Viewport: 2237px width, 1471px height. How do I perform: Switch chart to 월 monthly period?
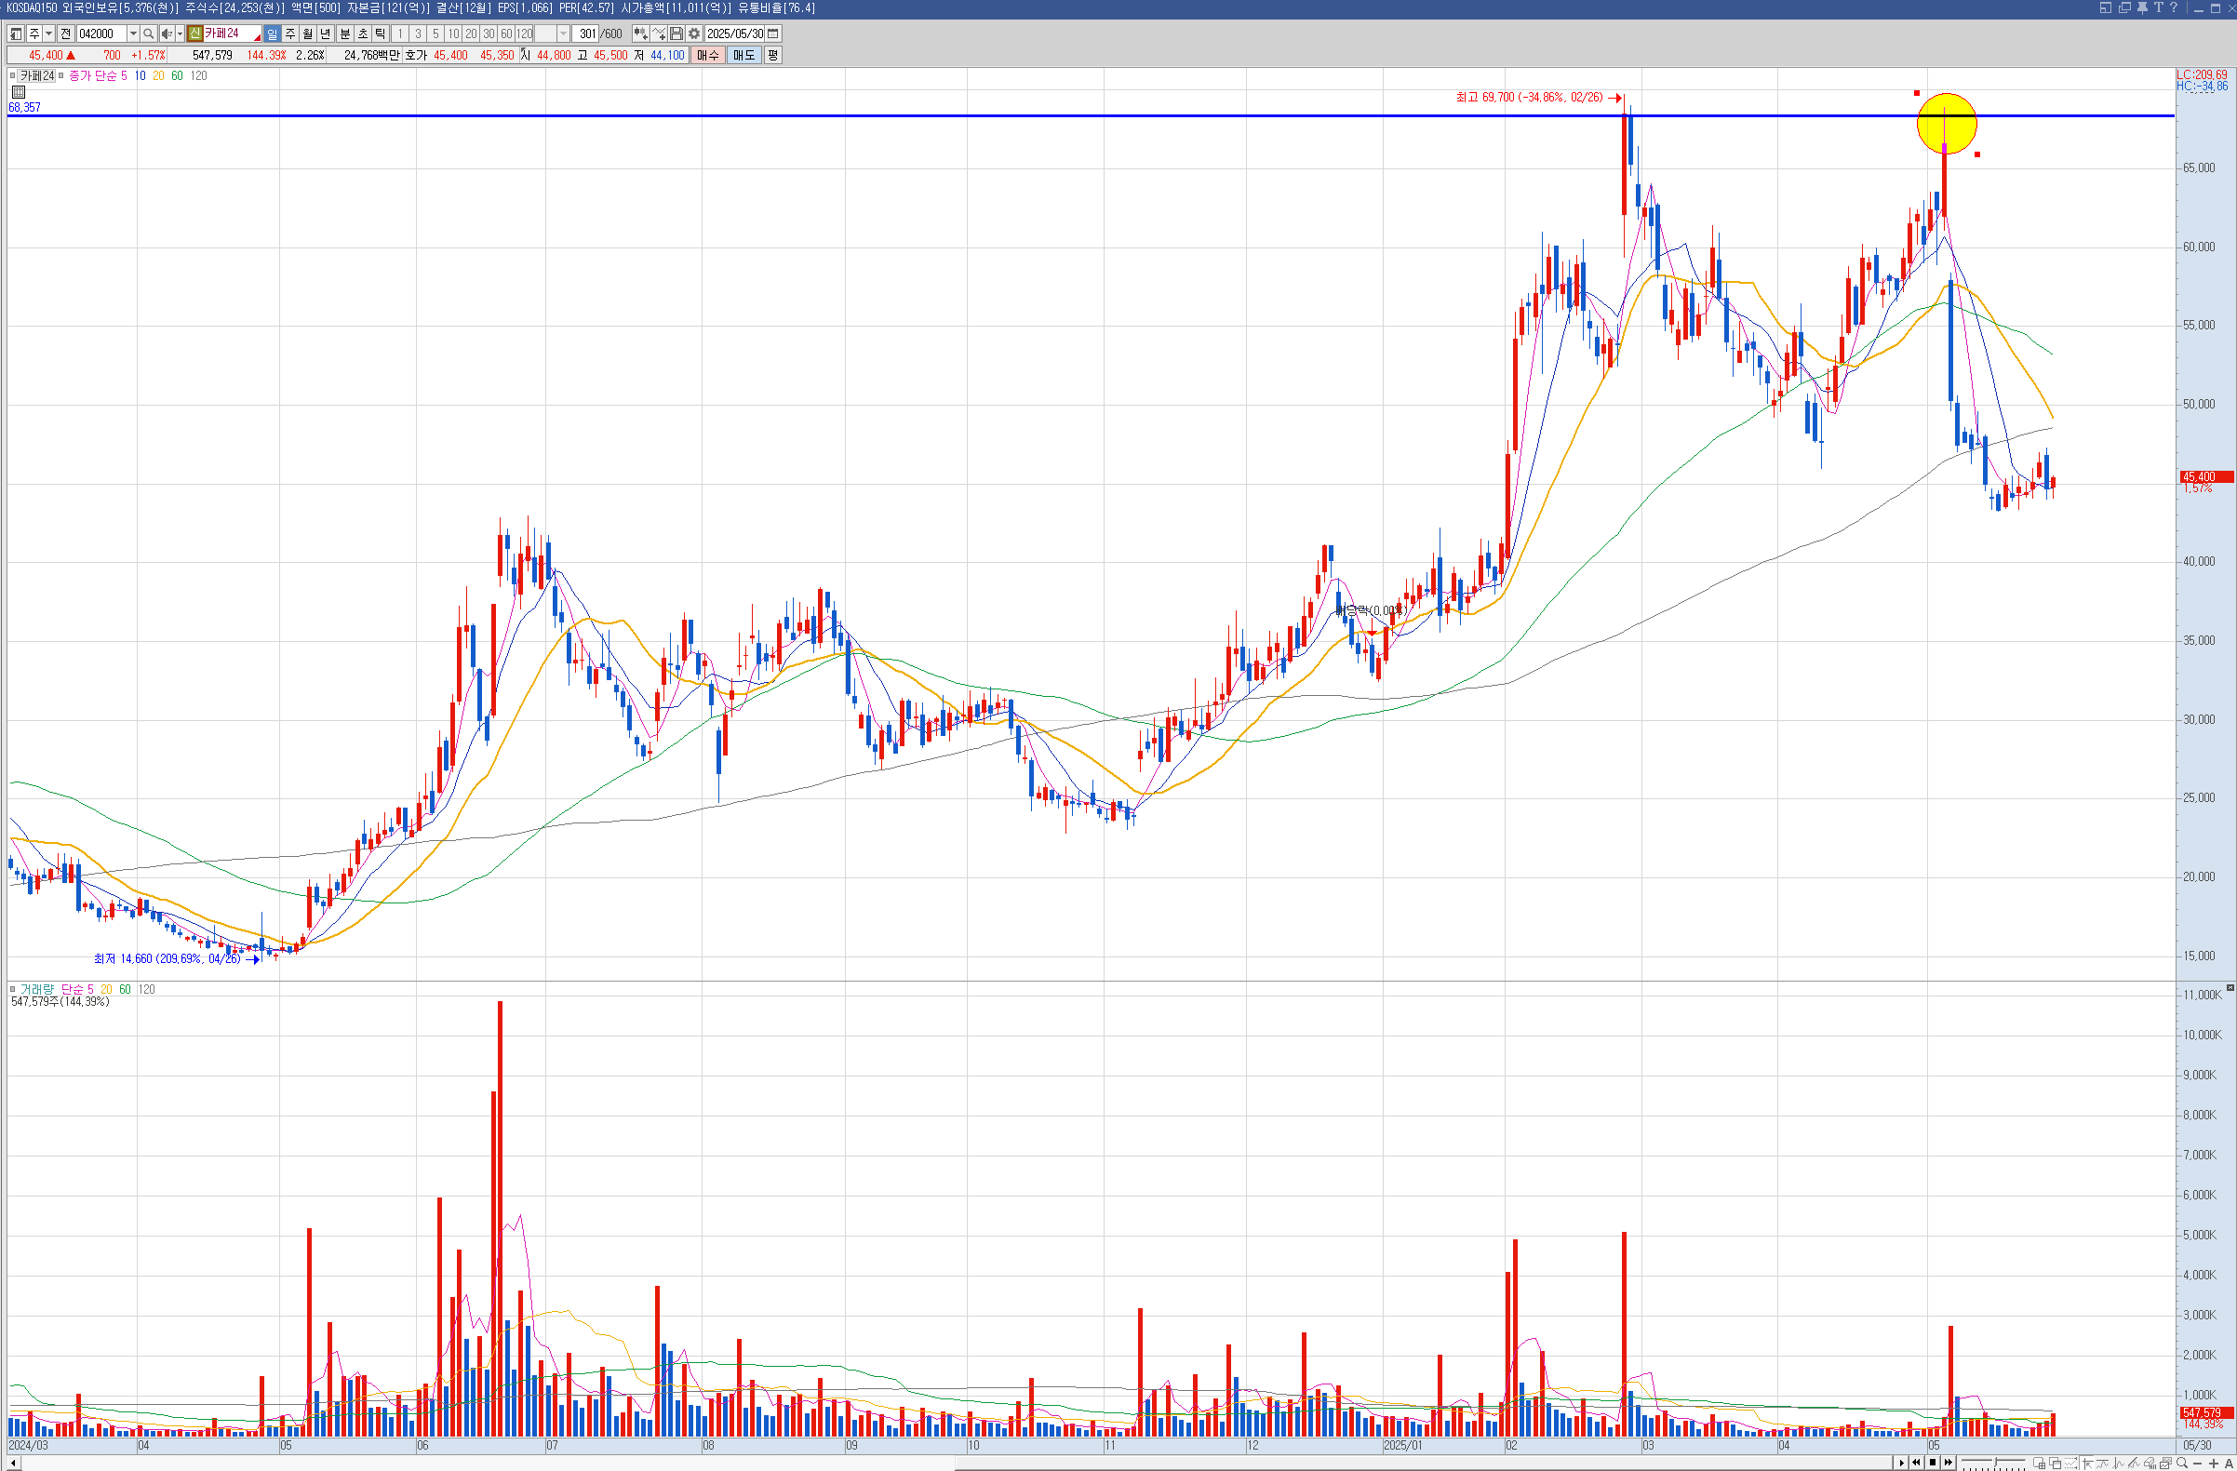click(307, 33)
